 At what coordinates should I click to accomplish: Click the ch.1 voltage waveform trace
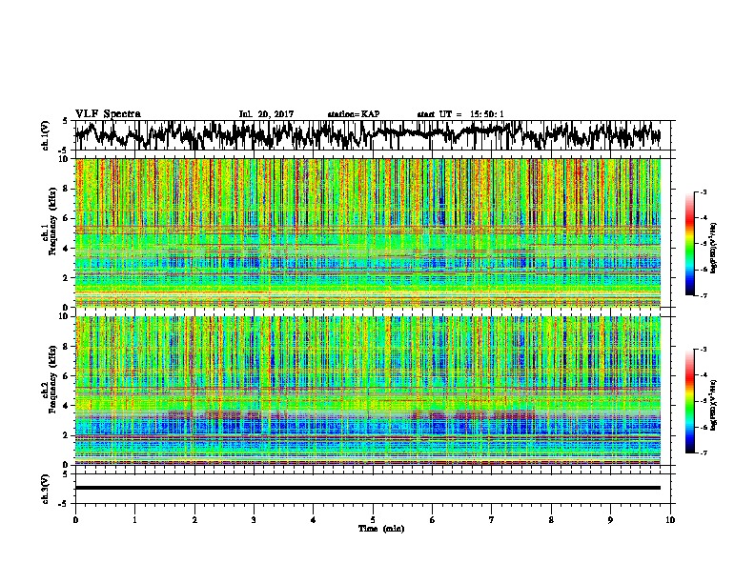point(368,134)
